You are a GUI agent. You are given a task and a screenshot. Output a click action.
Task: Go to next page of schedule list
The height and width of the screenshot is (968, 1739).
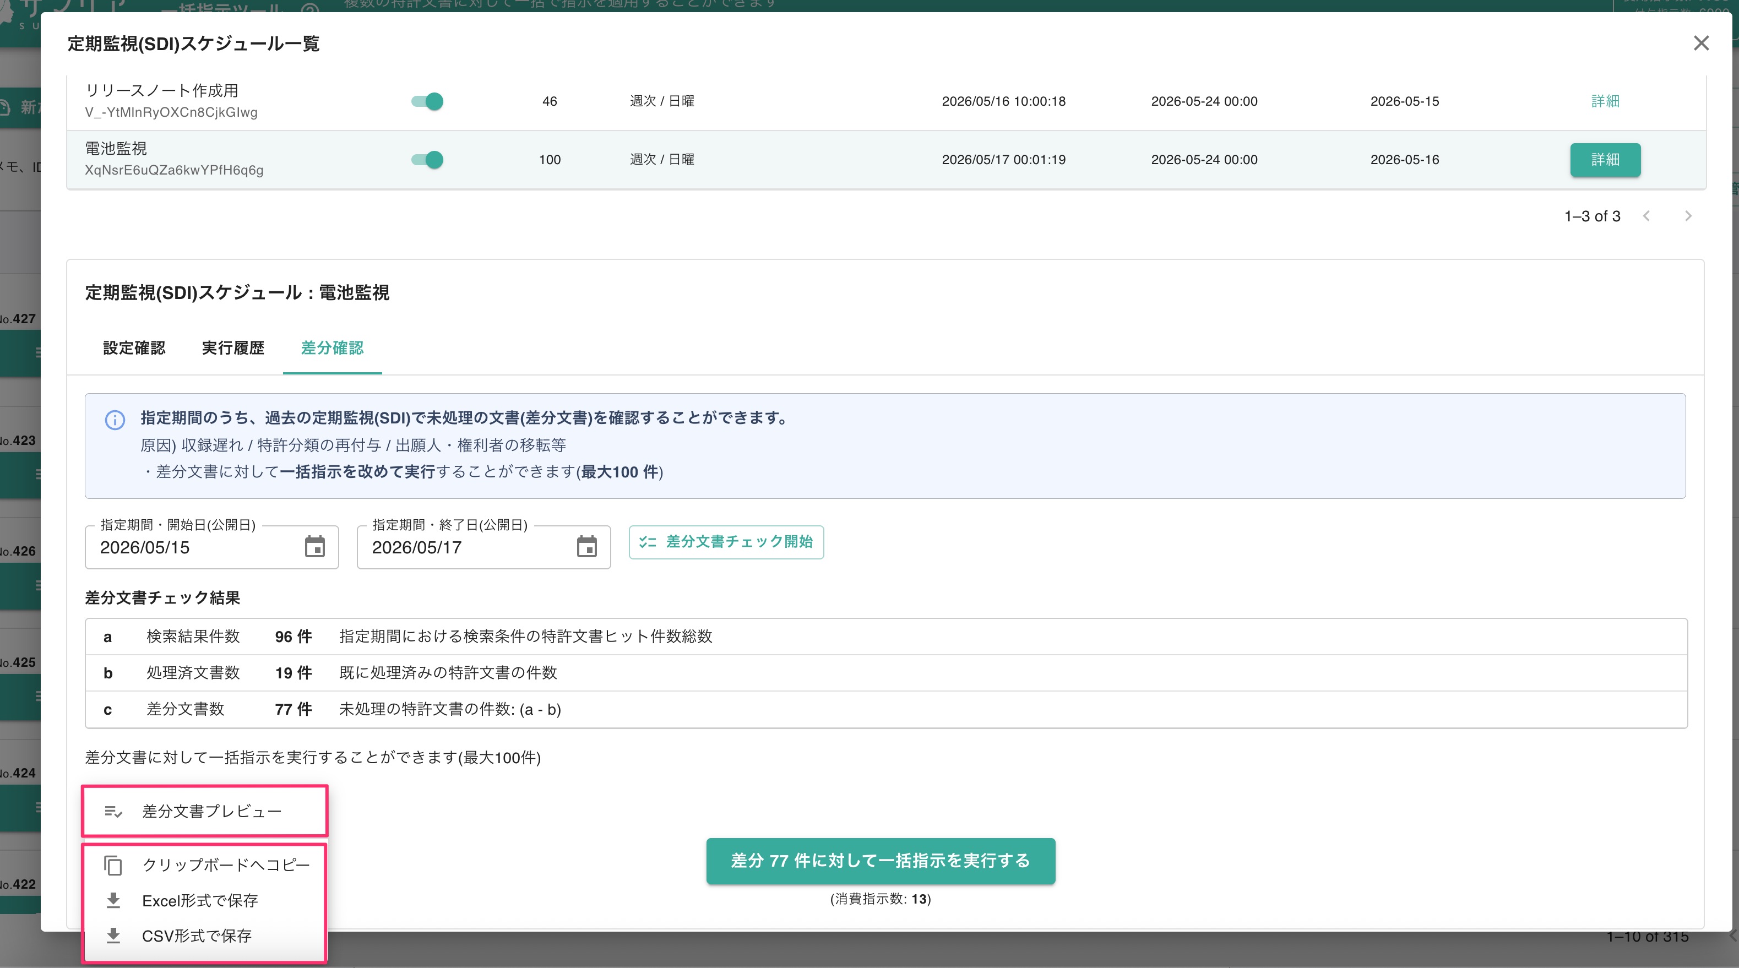click(x=1688, y=216)
